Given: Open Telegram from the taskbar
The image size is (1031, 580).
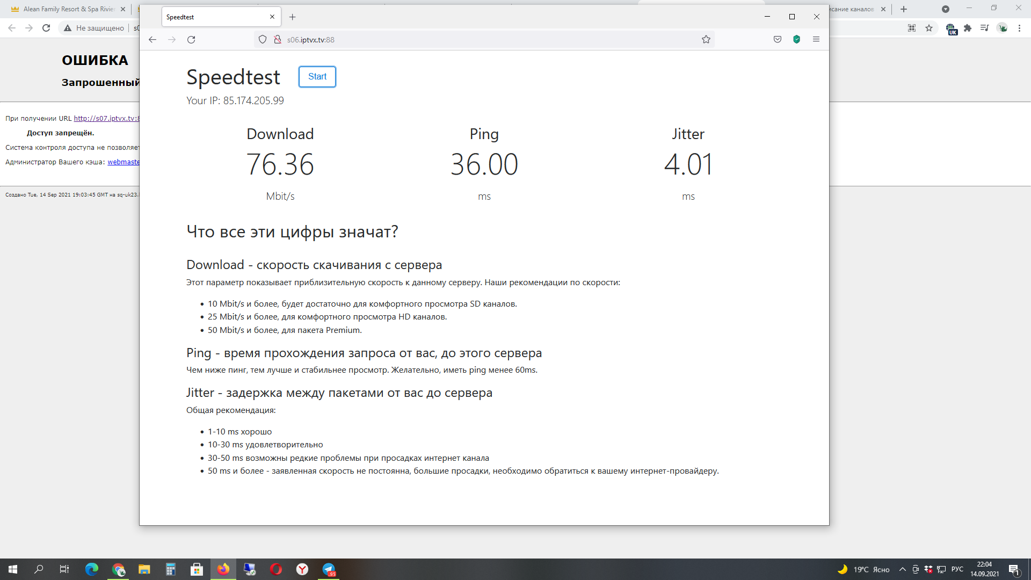Looking at the screenshot, I should click(x=329, y=569).
